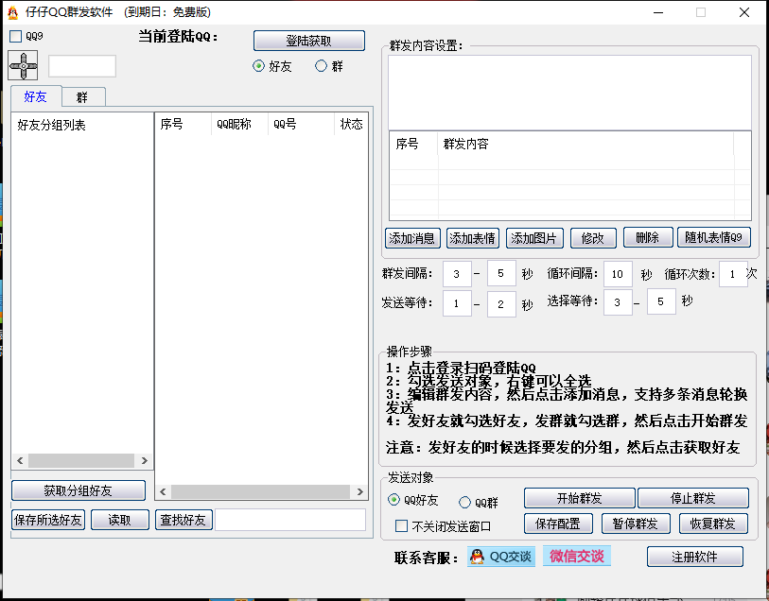Click the 循环间隔 seconds field
The width and height of the screenshot is (769, 601).
(618, 274)
